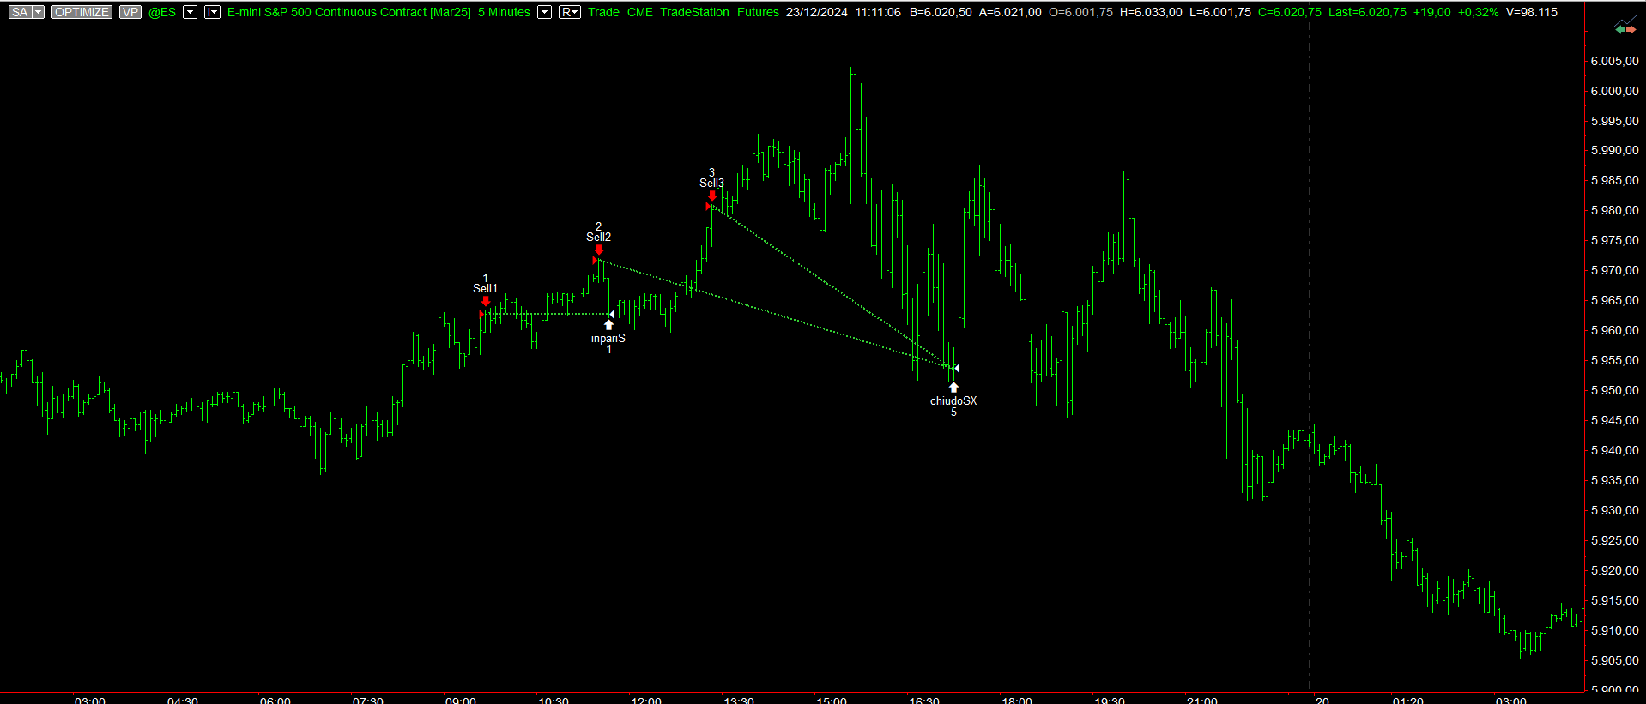Click the inpariS white exit arrow
The image size is (1646, 704).
coord(608,325)
